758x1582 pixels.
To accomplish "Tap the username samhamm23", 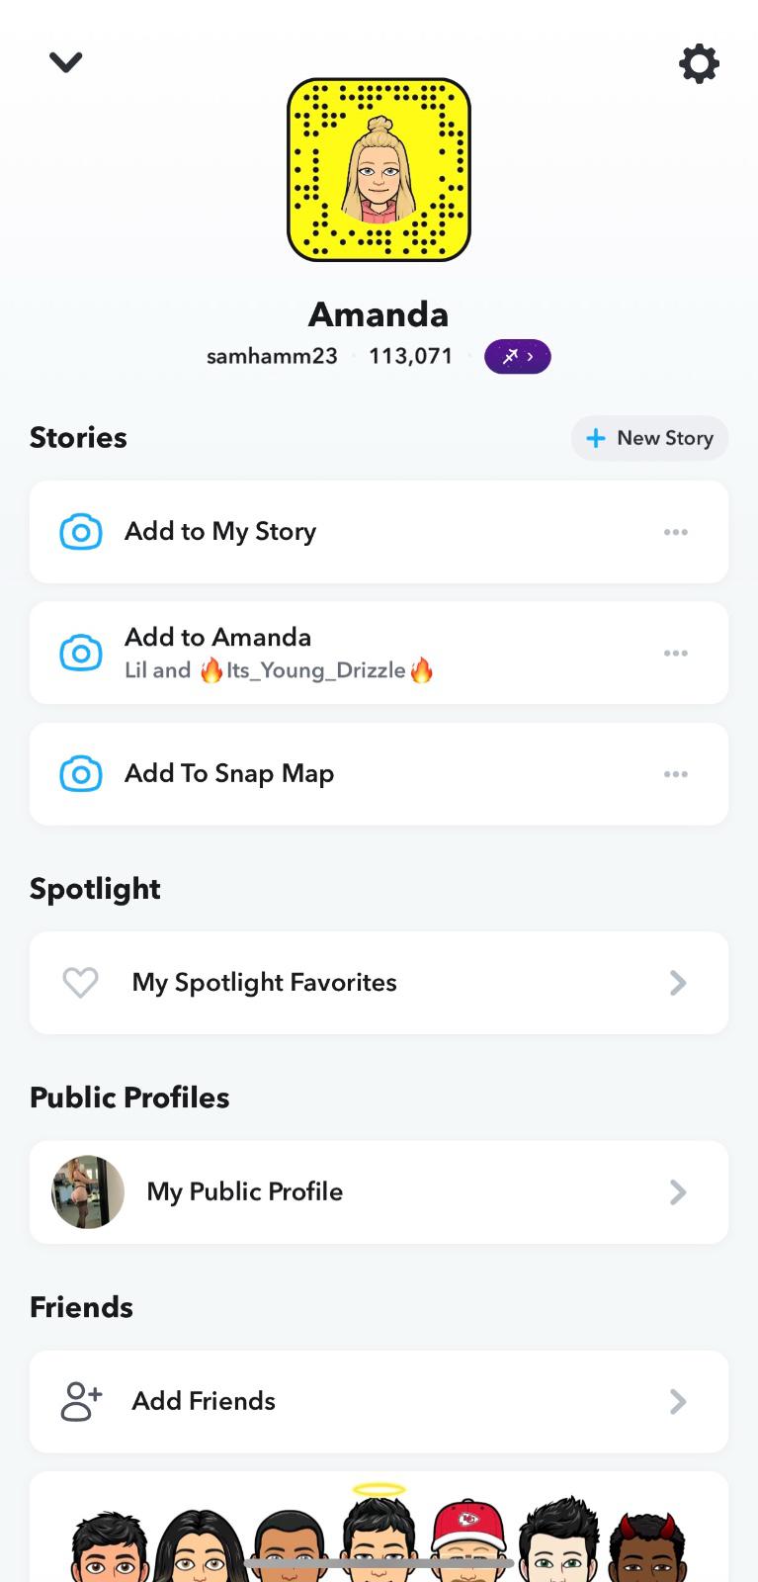I will 272,357.
